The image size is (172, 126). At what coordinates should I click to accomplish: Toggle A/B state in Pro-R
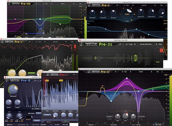point(124,5)
